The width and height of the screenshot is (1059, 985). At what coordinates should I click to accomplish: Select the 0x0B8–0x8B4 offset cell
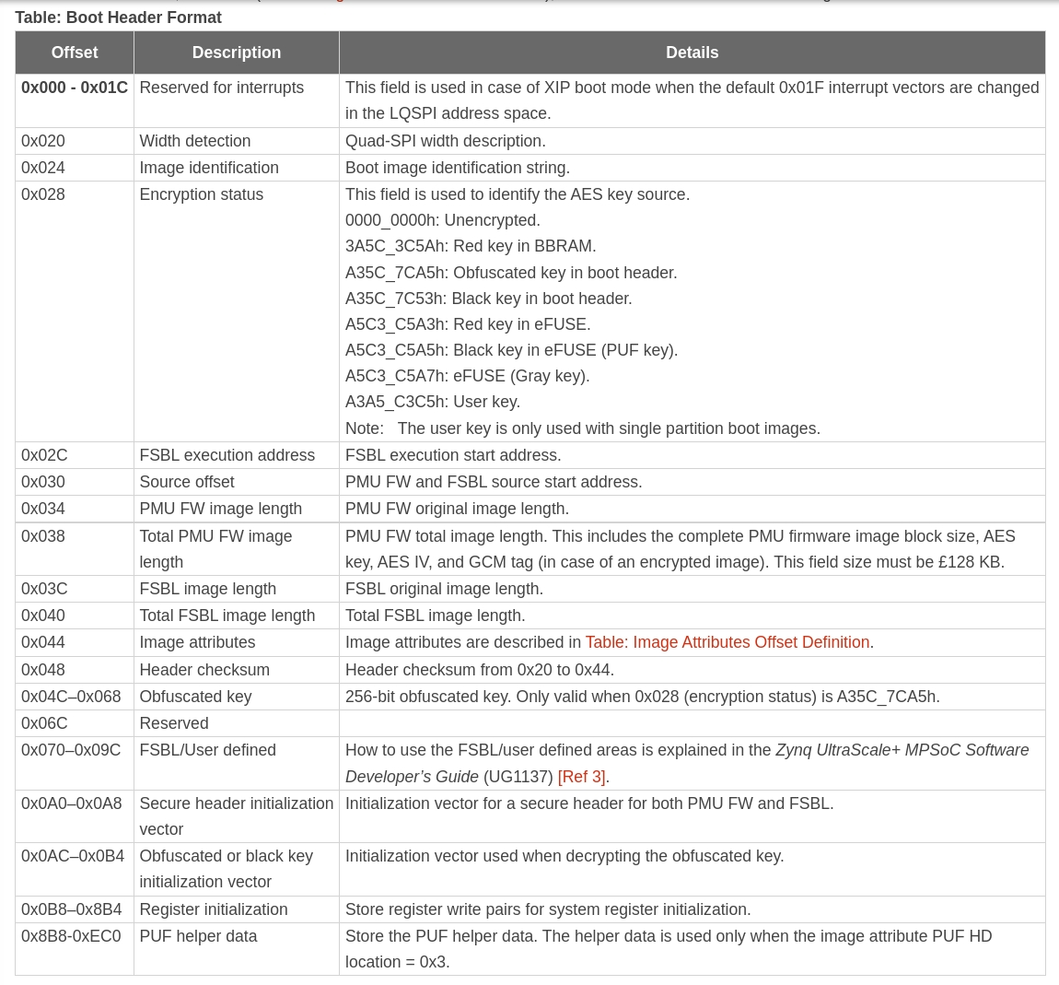coord(72,909)
